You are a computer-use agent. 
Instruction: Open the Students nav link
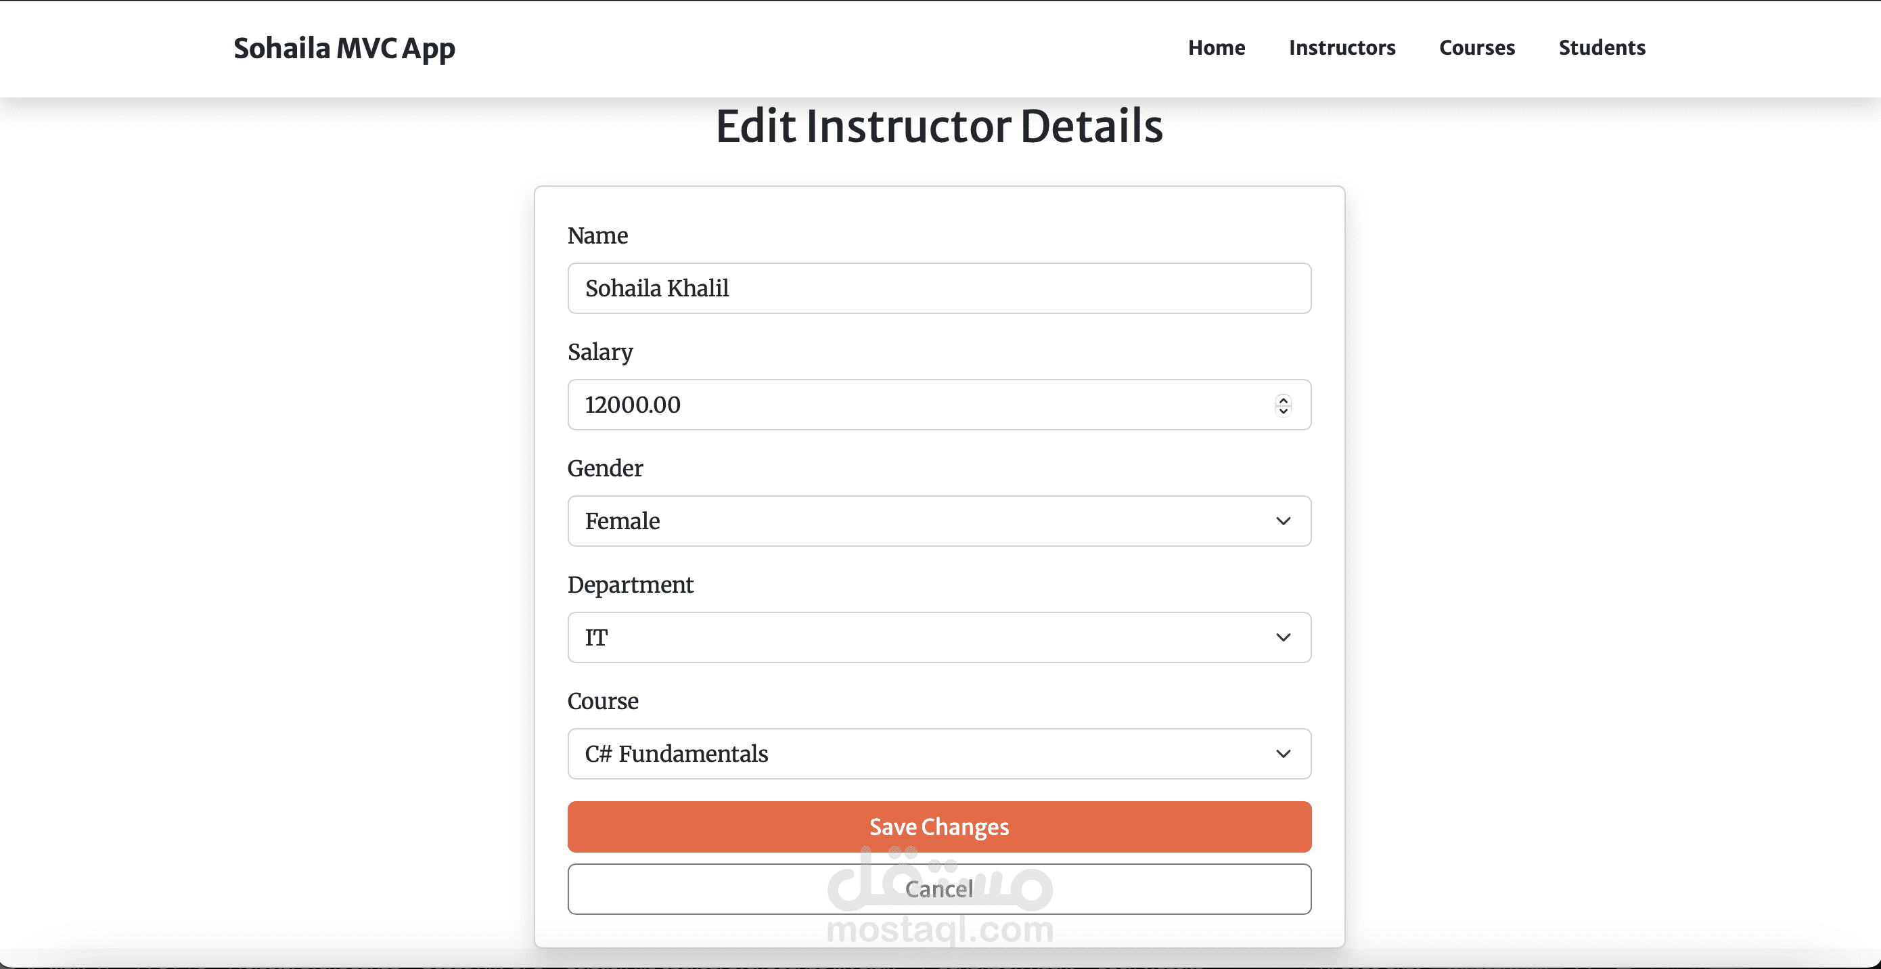(1602, 48)
